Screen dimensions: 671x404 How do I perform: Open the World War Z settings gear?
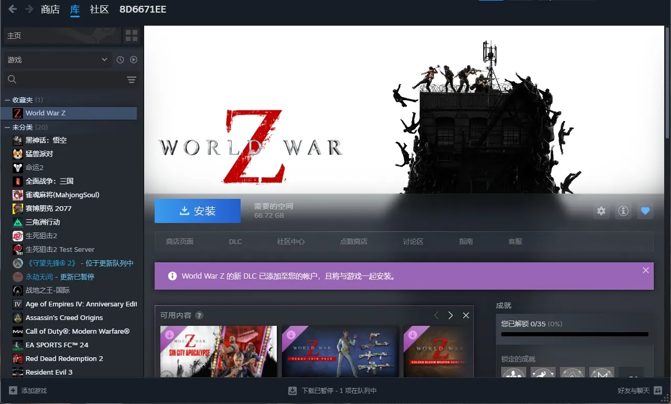[601, 211]
